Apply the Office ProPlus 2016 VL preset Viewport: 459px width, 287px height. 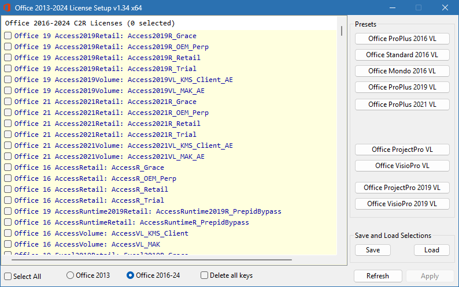(x=402, y=39)
